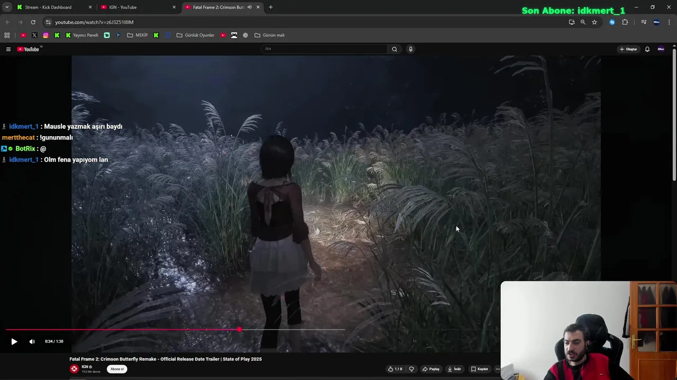The height and width of the screenshot is (380, 677).
Task: Open the IGN channel name link
Action: [85, 367]
